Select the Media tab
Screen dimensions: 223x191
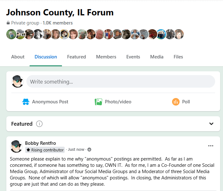[157, 57]
